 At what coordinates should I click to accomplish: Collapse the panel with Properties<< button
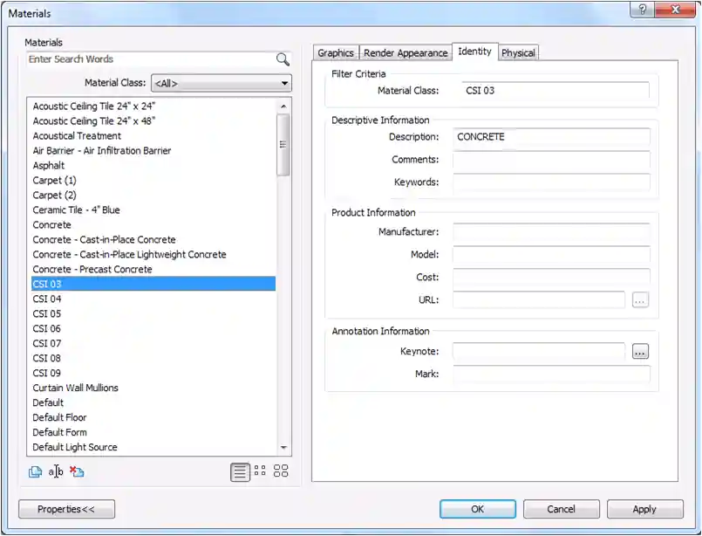[66, 509]
